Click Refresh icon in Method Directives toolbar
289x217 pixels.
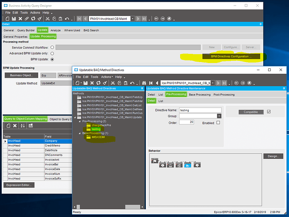pyautogui.click(x=99, y=83)
